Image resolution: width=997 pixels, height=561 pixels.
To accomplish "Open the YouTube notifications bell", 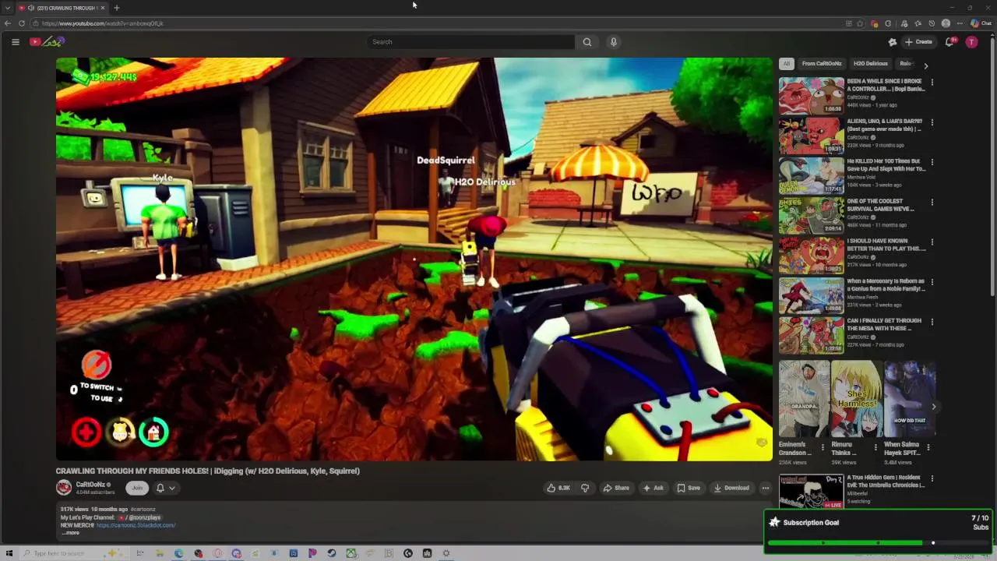I will coord(949,42).
